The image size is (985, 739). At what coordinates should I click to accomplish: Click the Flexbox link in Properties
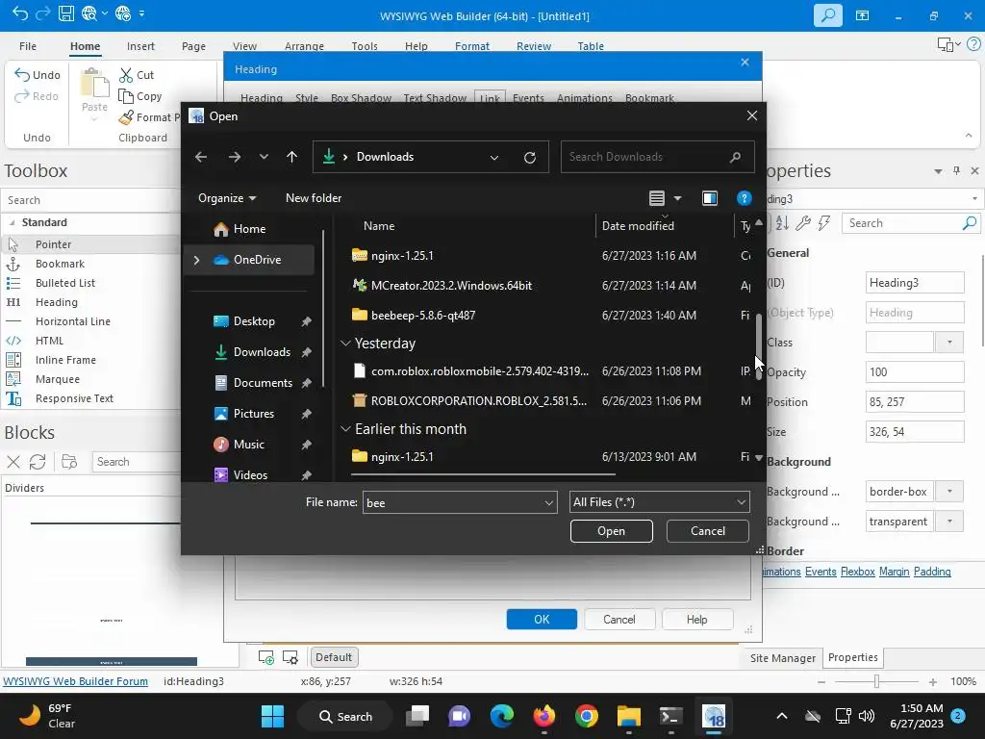click(857, 572)
